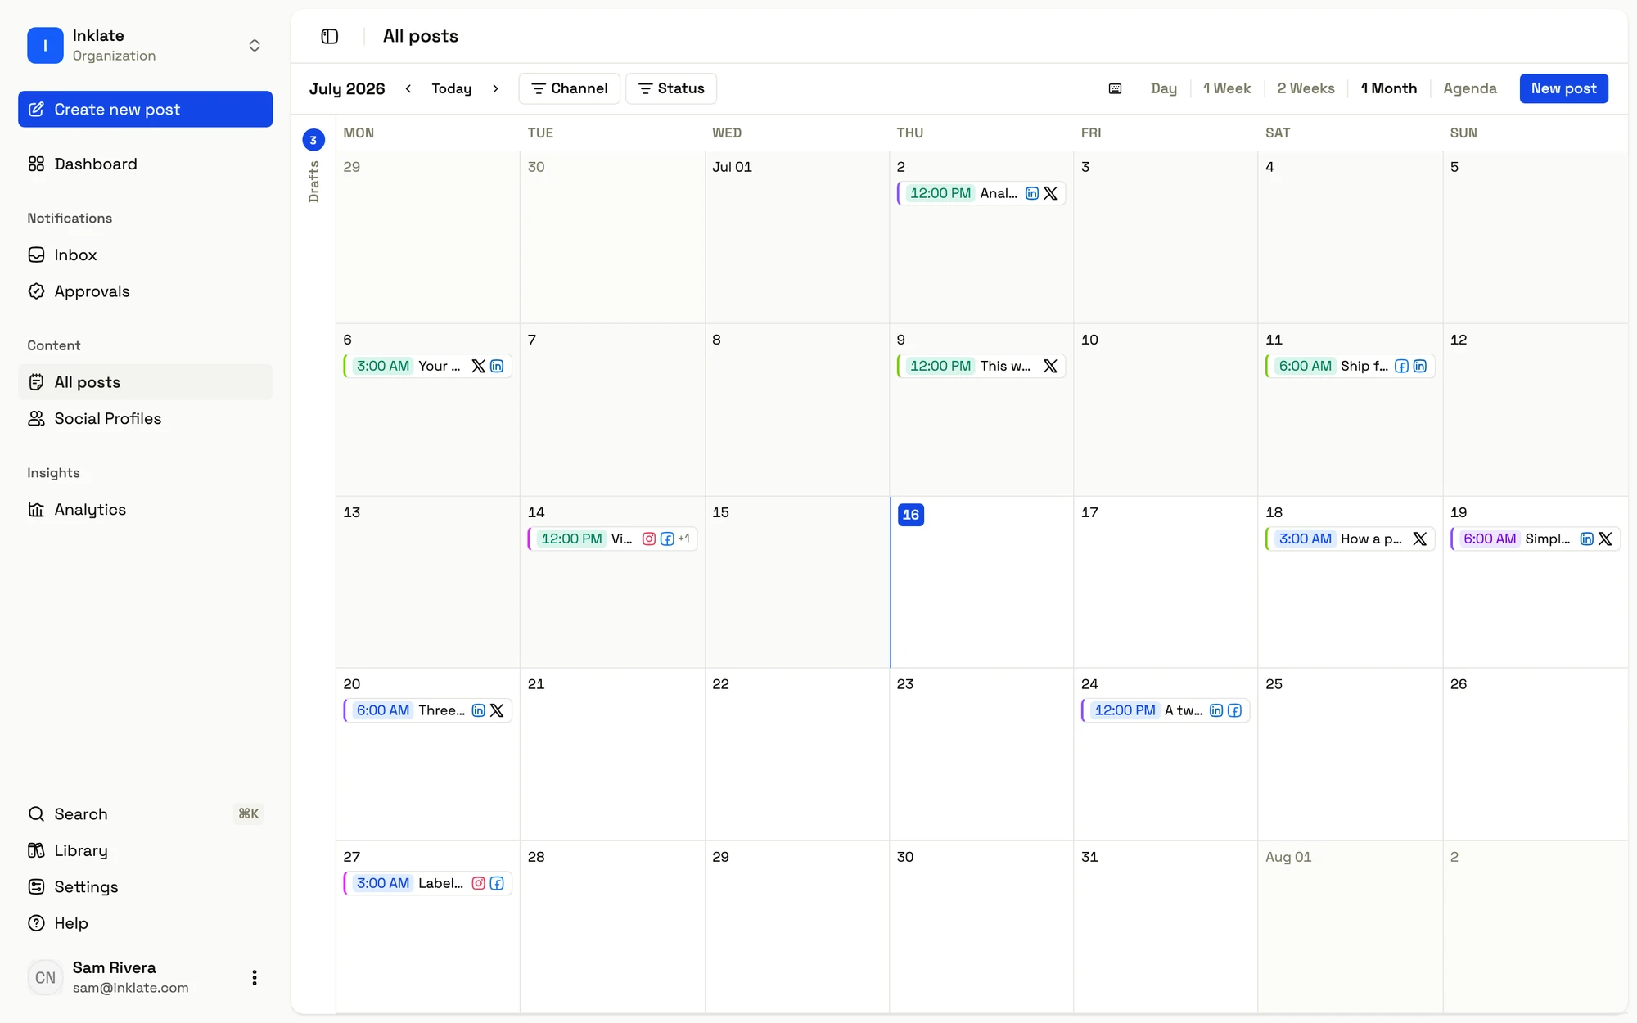This screenshot has height=1023, width=1637.
Task: Click the 'Aug 01' date label
Action: pos(1288,857)
